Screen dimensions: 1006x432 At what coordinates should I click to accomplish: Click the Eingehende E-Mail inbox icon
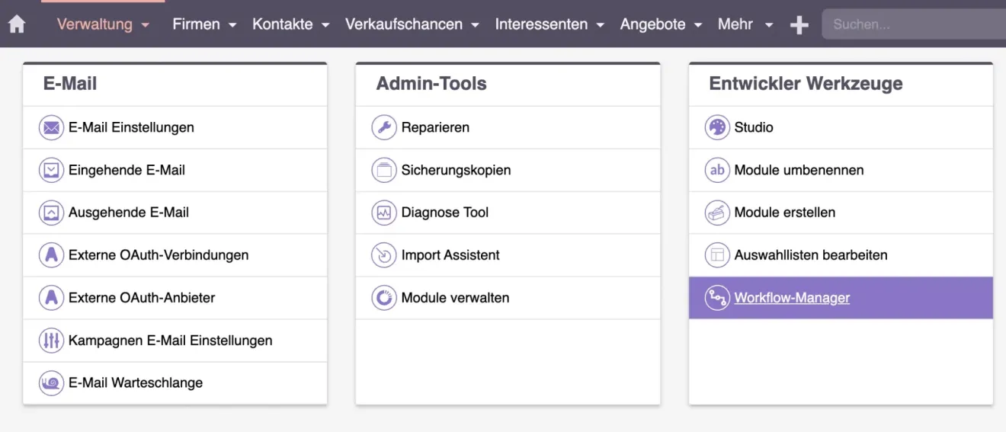coord(52,170)
